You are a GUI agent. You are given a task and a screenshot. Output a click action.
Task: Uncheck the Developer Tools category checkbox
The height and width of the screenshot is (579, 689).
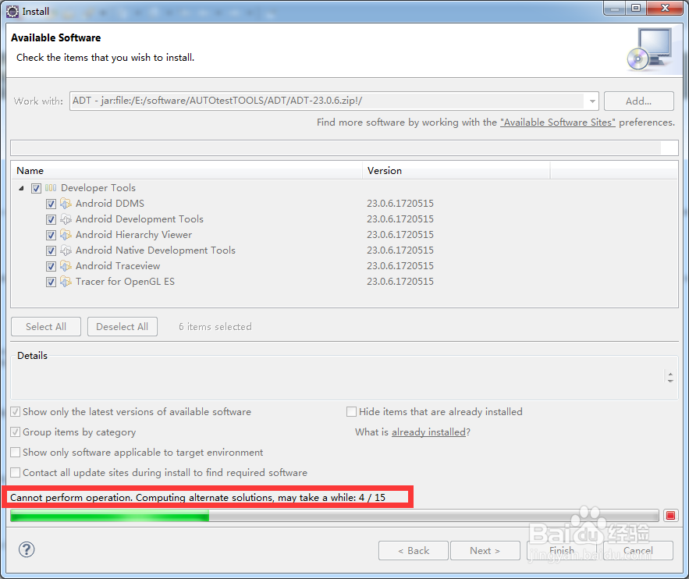[36, 189]
